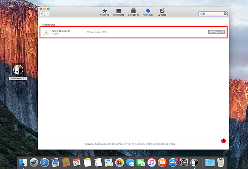Open the Downloads folder in Dock

[x=210, y=162]
